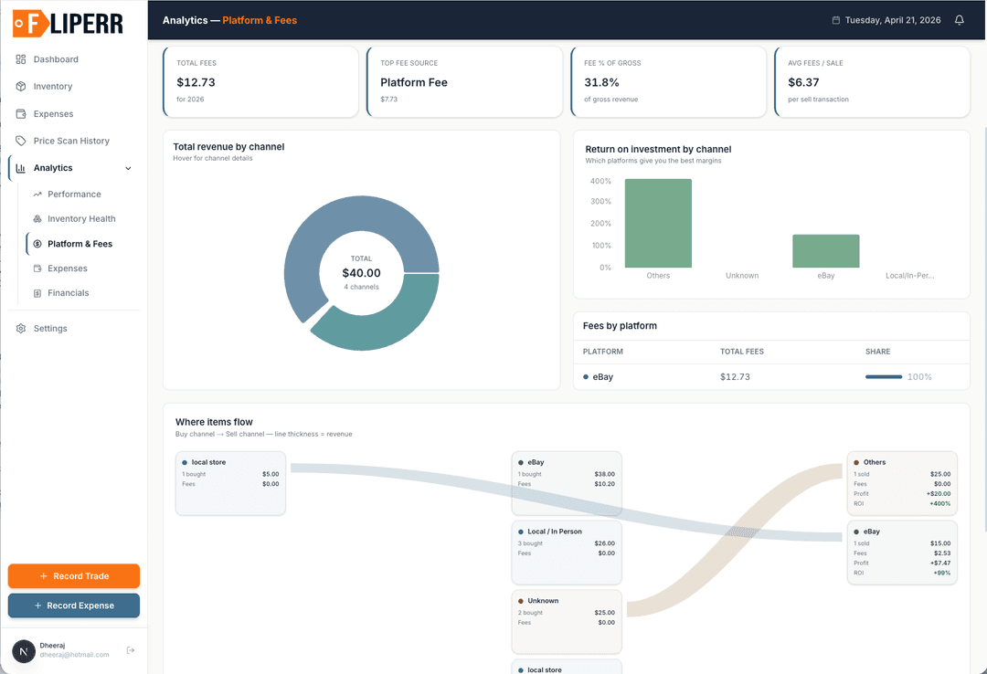Click Platform & Fees breadcrumb title
Image resolution: width=987 pixels, height=674 pixels.
(260, 20)
